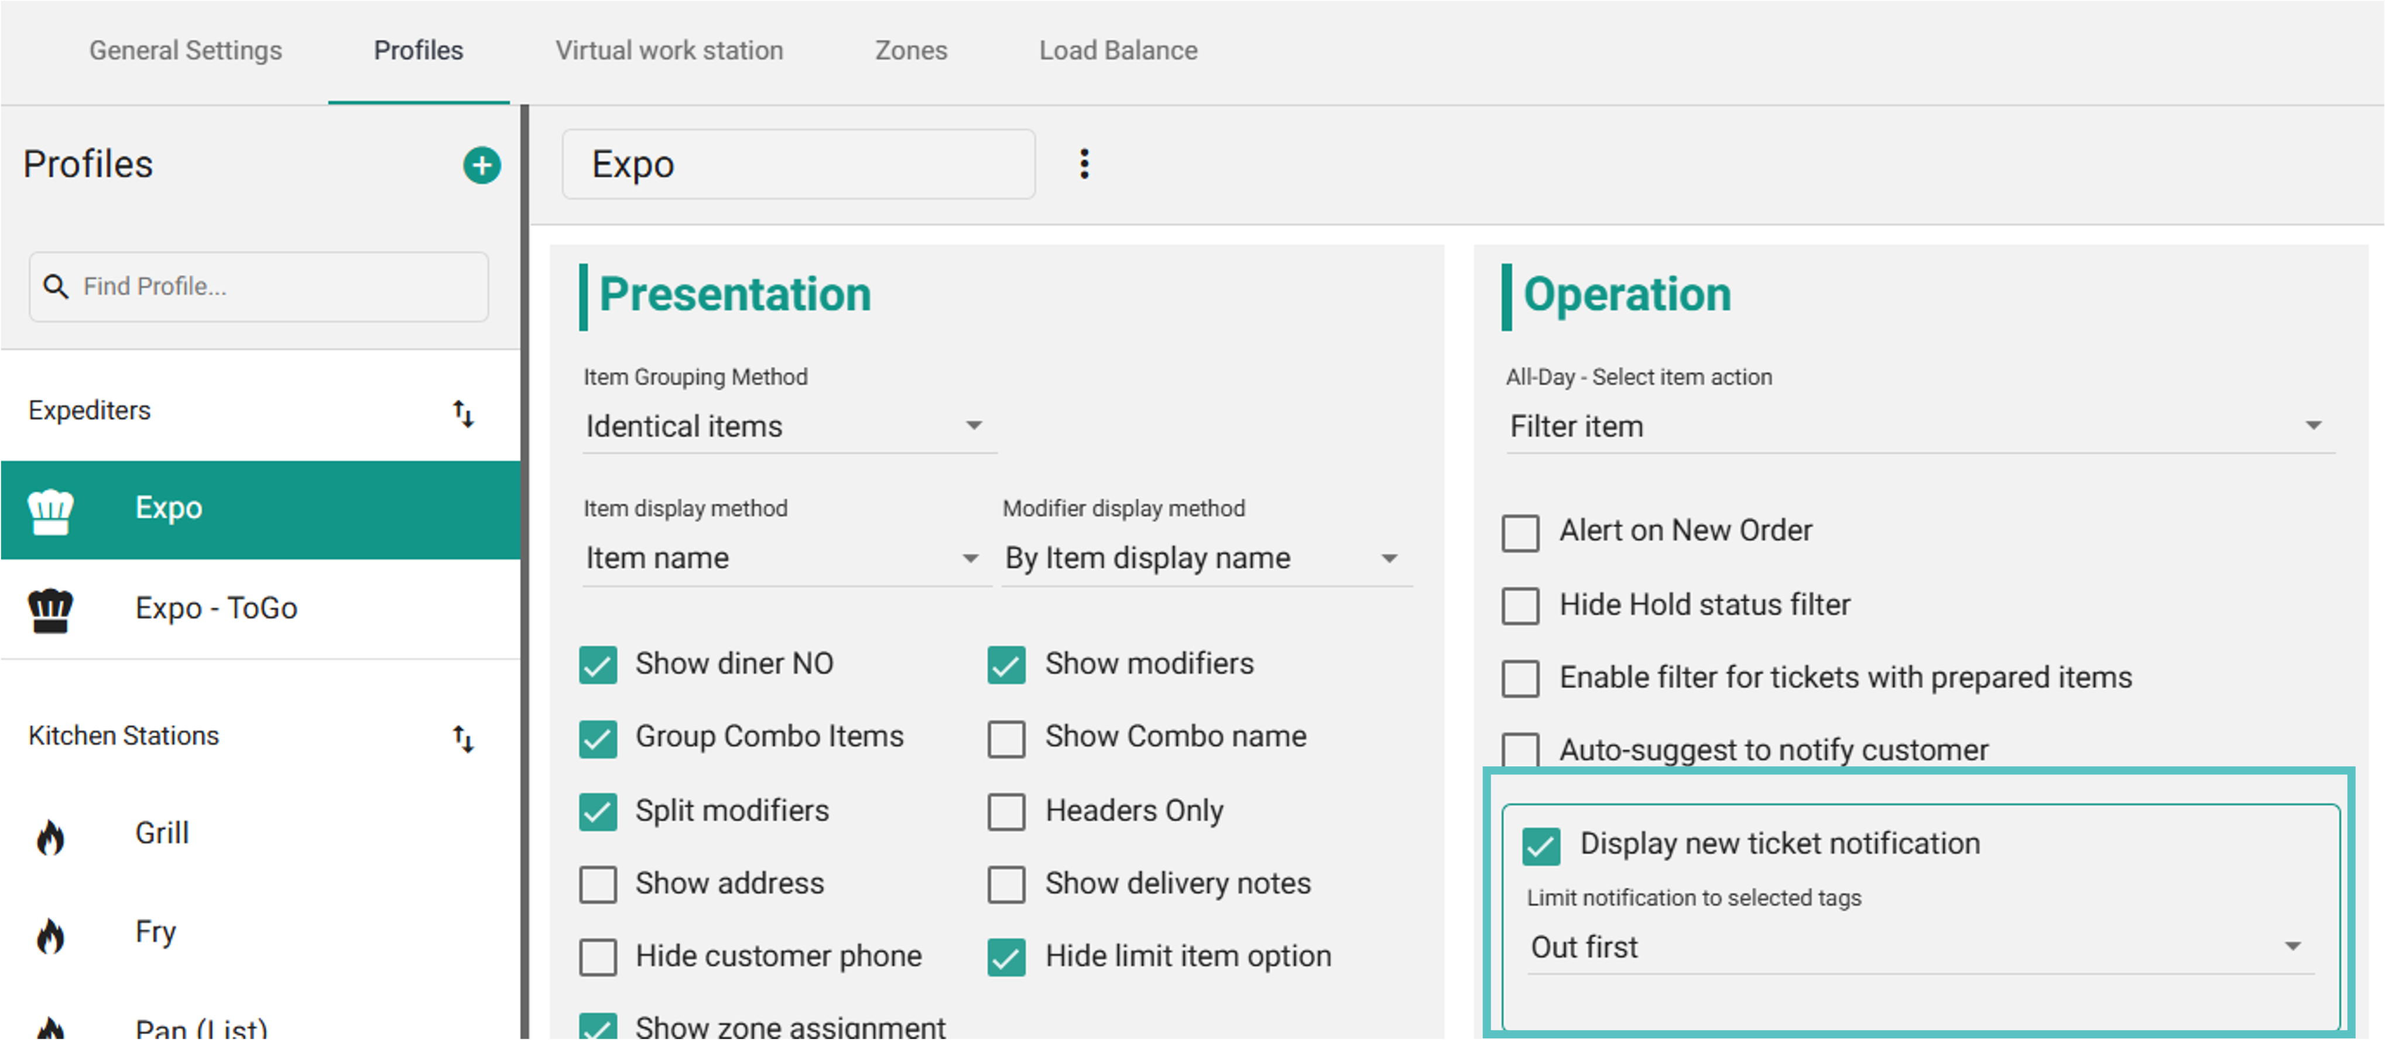Image resolution: width=2385 pixels, height=1040 pixels.
Task: Check the Show Combo name option
Action: tap(1006, 738)
